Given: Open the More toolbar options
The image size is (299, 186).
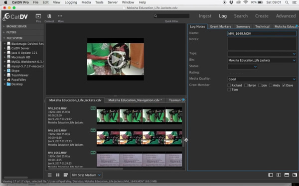Looking at the screenshot, I should click(x=60, y=16).
